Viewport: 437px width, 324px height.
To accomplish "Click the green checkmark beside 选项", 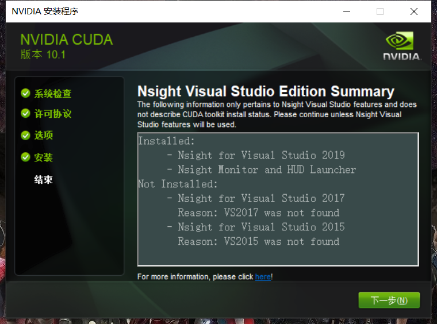I will pyautogui.click(x=25, y=136).
